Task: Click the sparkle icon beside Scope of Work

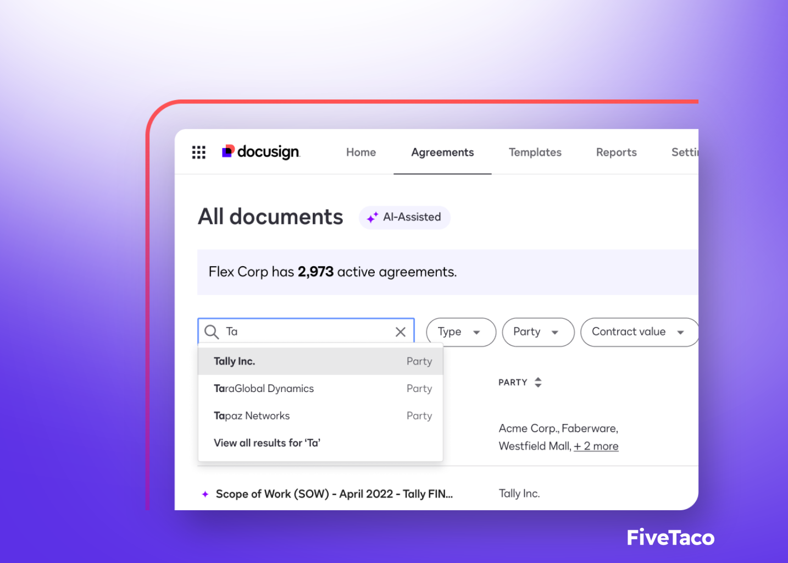Action: [205, 494]
